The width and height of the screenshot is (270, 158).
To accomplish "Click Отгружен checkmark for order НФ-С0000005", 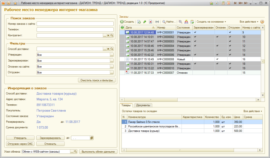I will tap(230, 50).
